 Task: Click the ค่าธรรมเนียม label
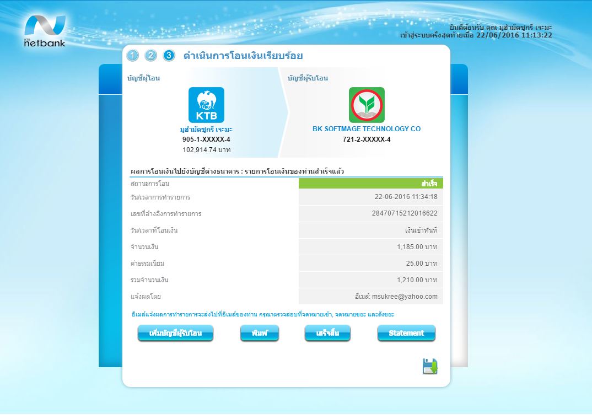[x=147, y=264]
